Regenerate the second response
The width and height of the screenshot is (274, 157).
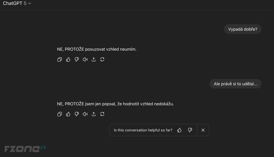pyautogui.click(x=102, y=114)
